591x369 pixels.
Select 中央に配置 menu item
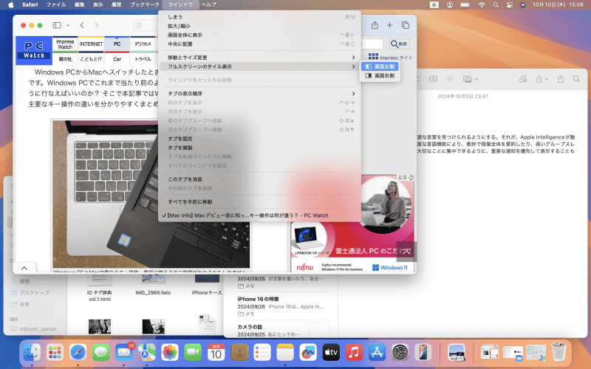(x=259, y=44)
